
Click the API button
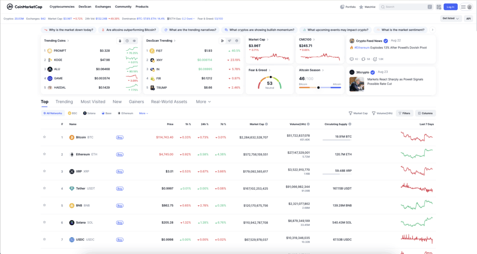(469, 19)
